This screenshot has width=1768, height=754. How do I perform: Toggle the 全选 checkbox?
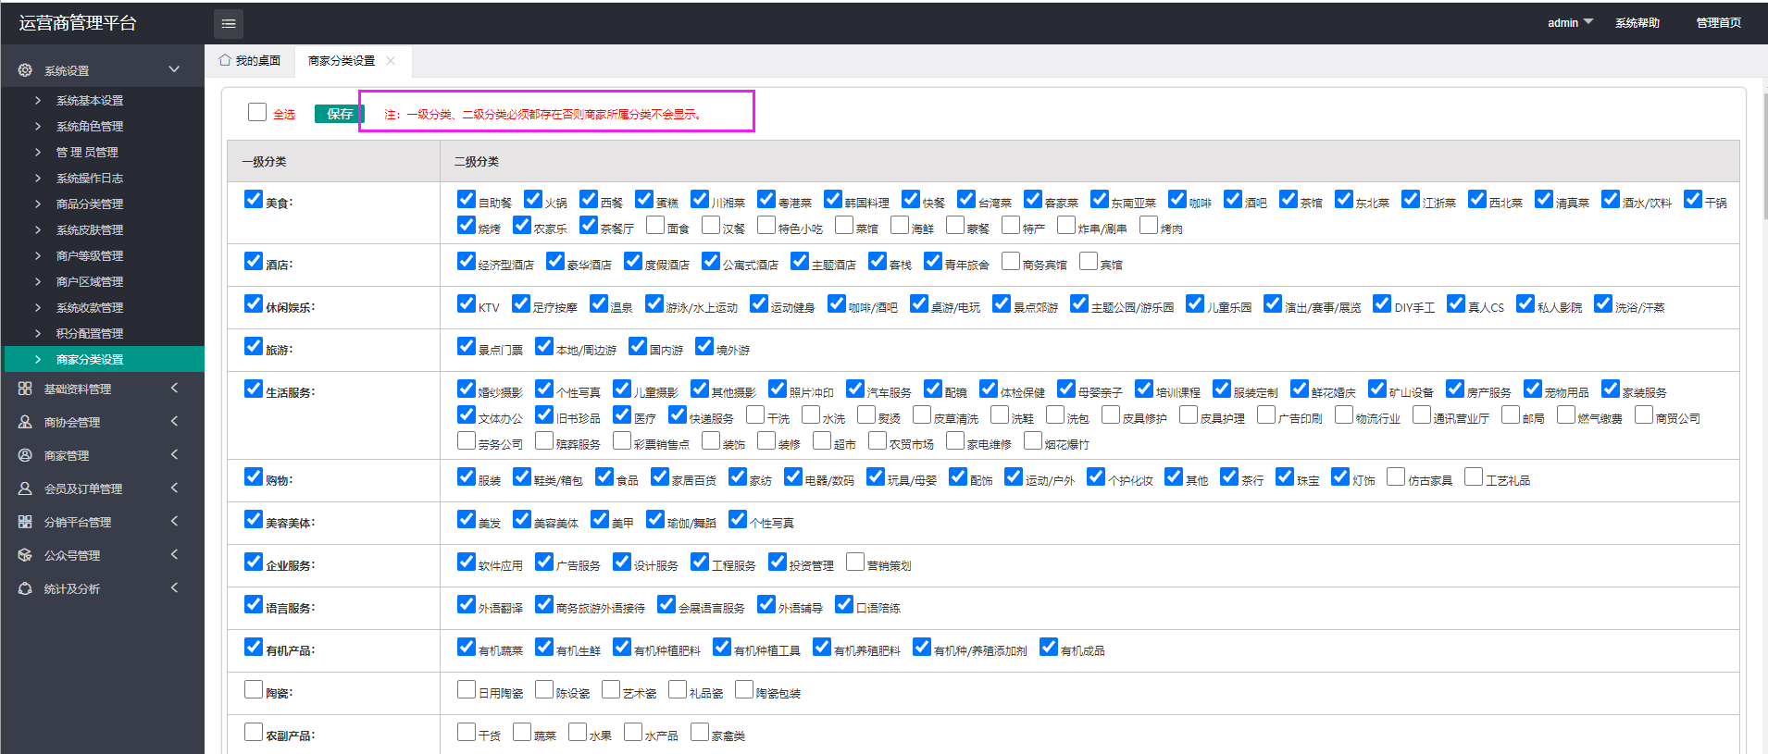click(x=257, y=112)
